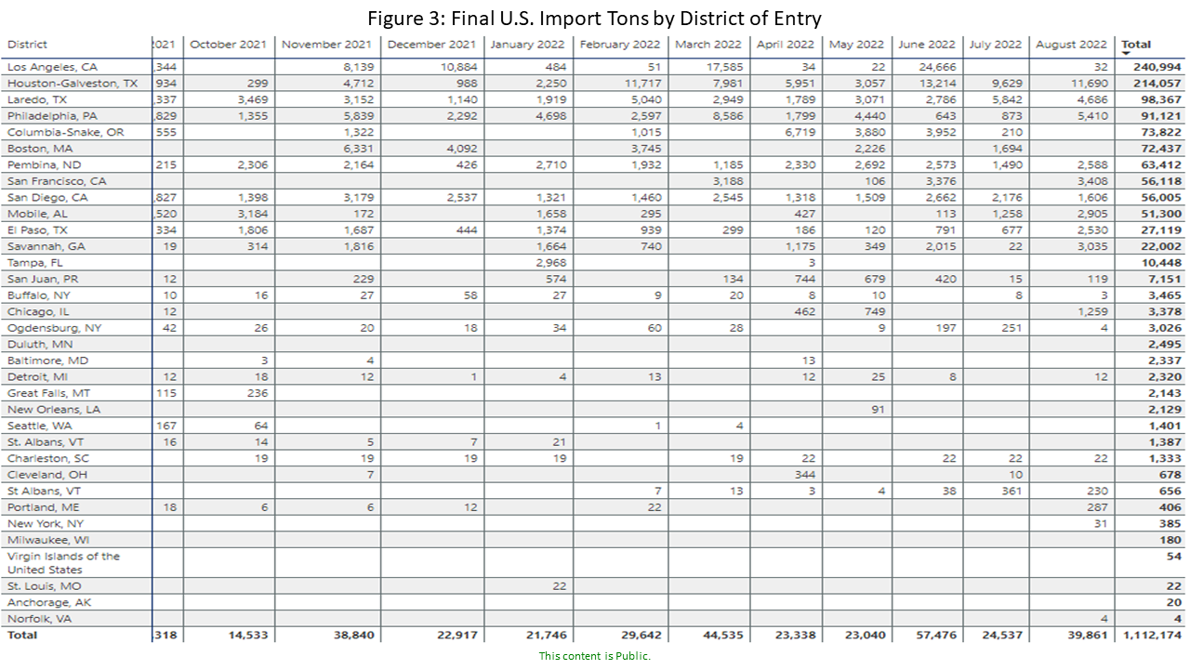Select the New York, NY district
This screenshot has width=1190, height=669.
tap(45, 523)
